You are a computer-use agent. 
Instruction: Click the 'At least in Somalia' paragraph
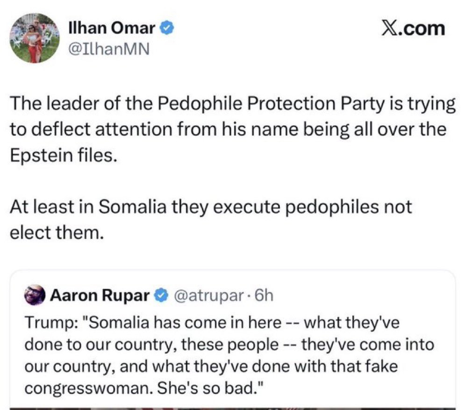pos(210,207)
